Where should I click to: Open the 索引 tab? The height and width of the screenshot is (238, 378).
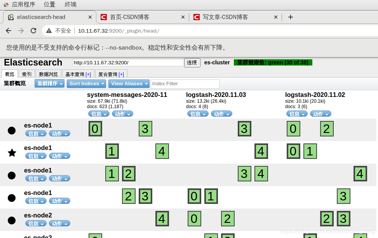click(26, 74)
